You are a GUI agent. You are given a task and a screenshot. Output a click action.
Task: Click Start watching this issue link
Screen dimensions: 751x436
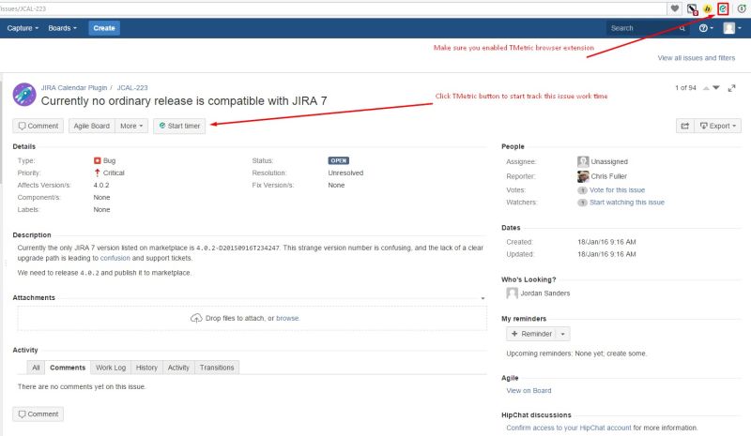pyautogui.click(x=627, y=203)
